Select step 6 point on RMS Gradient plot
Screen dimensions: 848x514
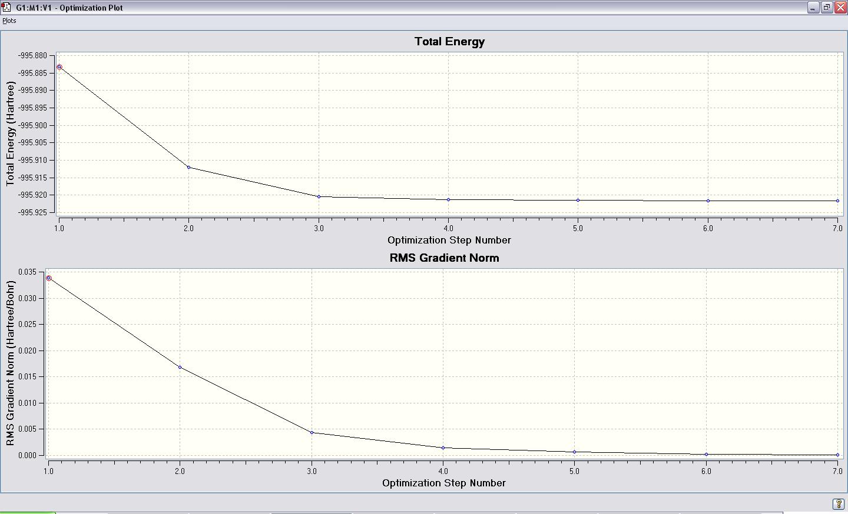[706, 454]
